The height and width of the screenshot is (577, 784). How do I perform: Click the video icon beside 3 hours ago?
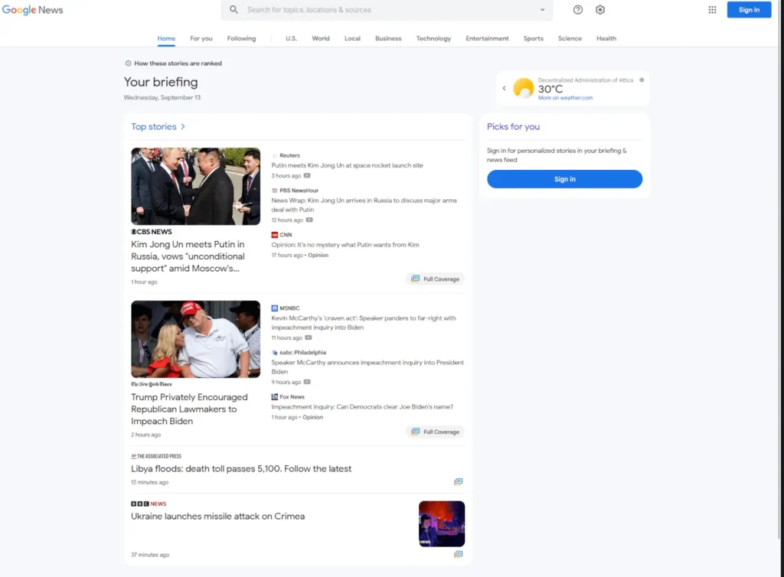(307, 176)
